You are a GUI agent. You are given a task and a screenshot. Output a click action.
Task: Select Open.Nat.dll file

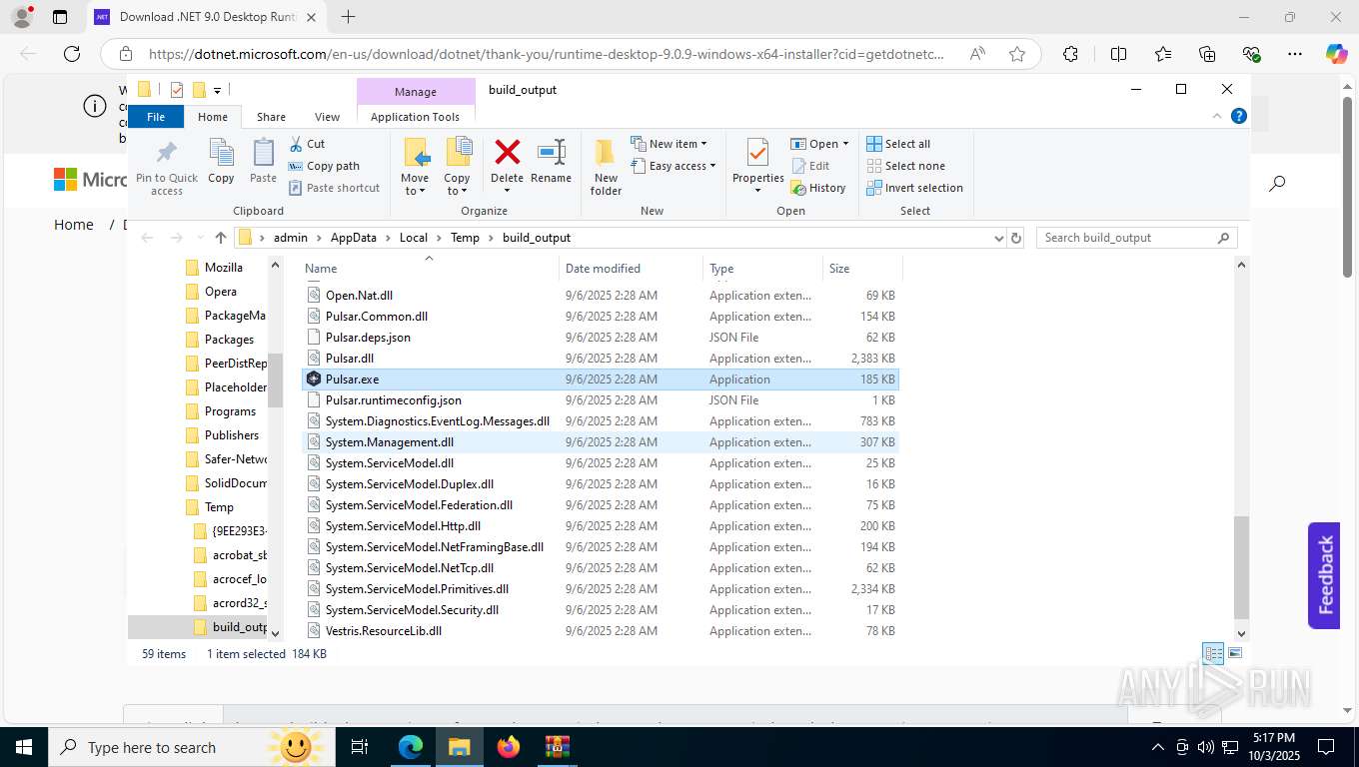point(600,295)
